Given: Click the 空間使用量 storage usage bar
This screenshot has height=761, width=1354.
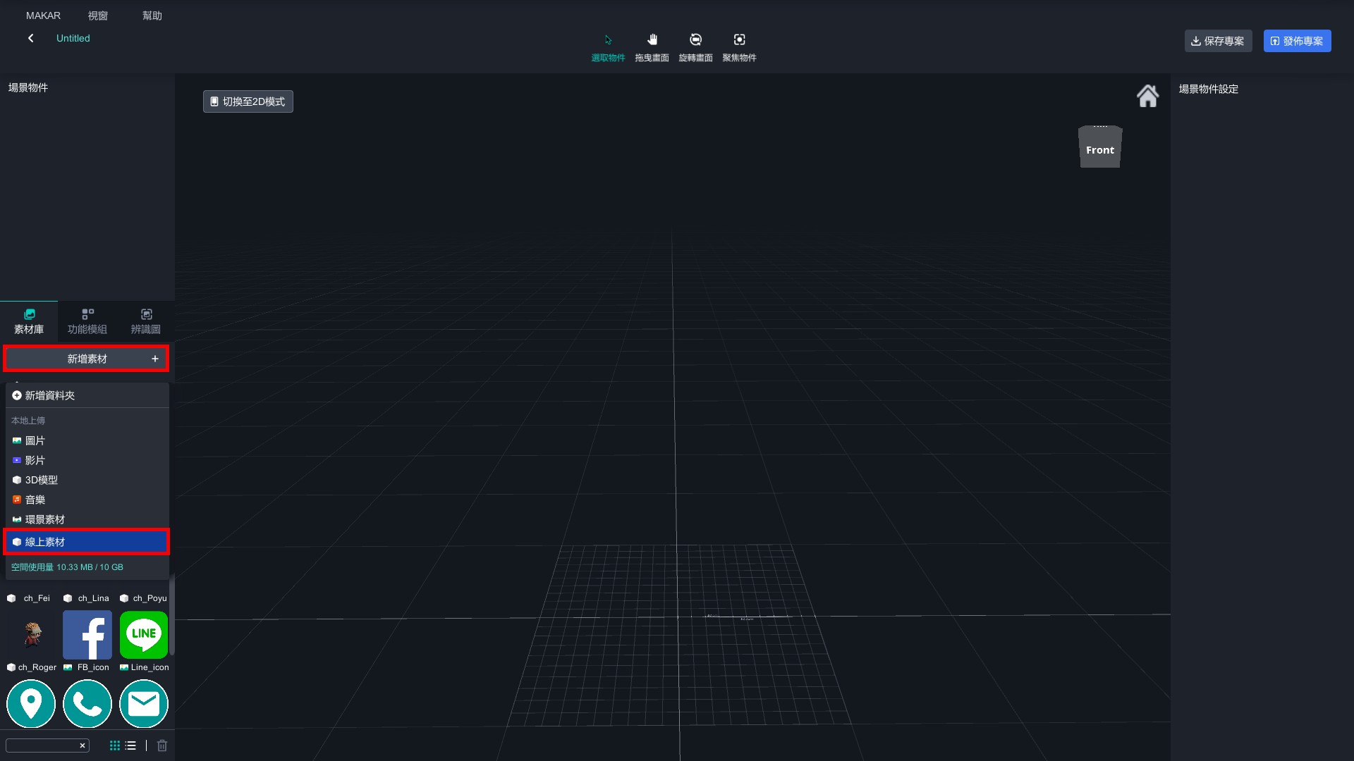Looking at the screenshot, I should [67, 567].
